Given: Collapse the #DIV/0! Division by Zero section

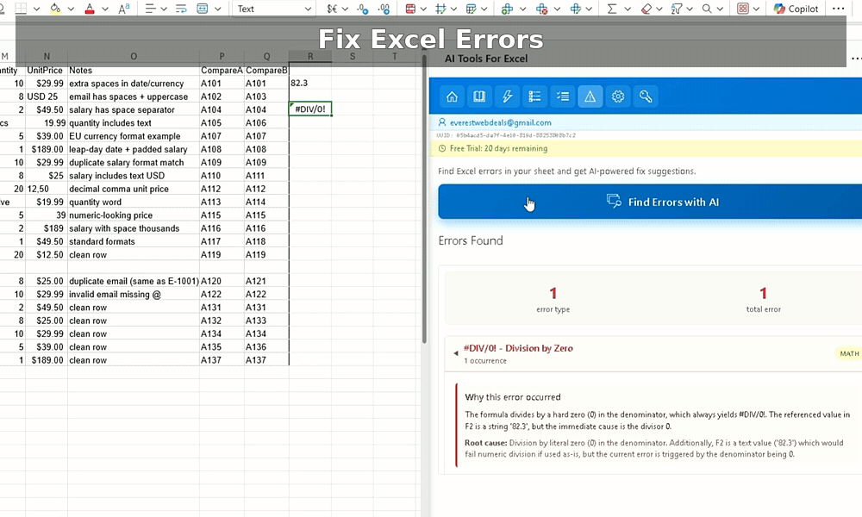Looking at the screenshot, I should (x=456, y=353).
